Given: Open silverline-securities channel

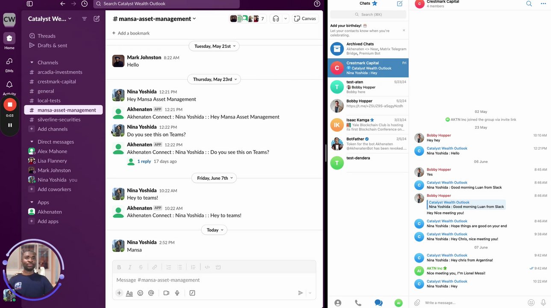Looking at the screenshot, I should click(59, 119).
